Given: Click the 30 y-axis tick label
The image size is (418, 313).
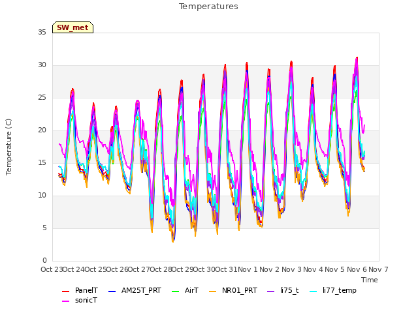Looking at the screenshot, I should pos(42,65).
